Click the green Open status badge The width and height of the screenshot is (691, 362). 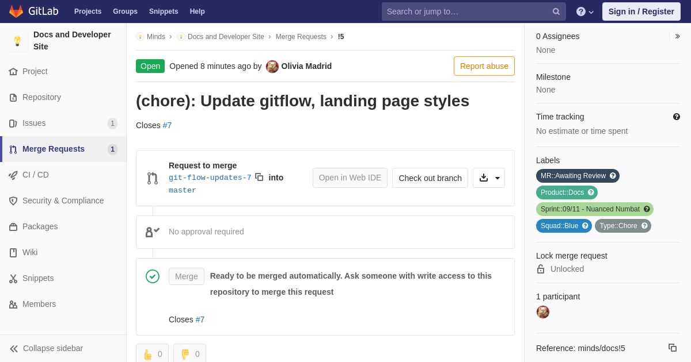click(150, 66)
